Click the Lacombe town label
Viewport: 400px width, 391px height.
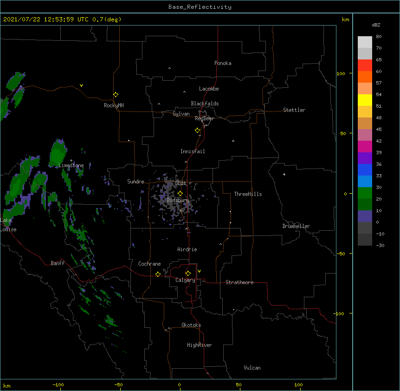[209, 89]
